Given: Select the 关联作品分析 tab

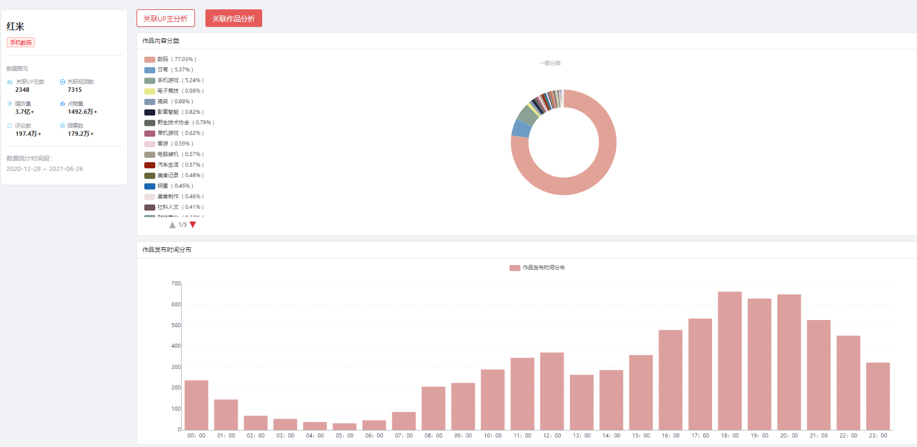Looking at the screenshot, I should (234, 18).
